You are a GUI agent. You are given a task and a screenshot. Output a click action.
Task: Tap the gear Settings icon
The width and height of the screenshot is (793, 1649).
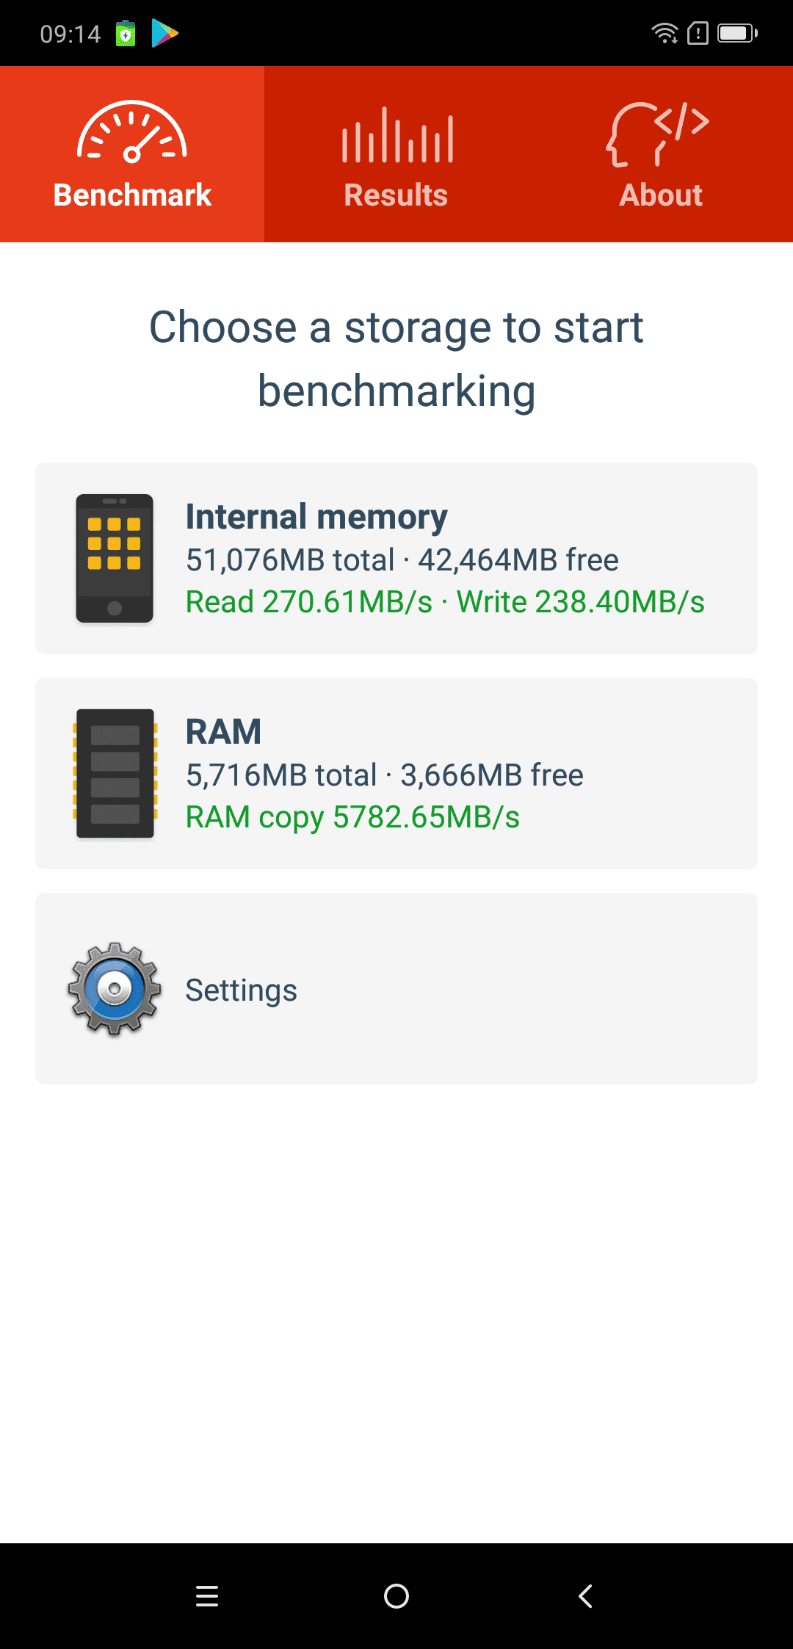point(115,989)
